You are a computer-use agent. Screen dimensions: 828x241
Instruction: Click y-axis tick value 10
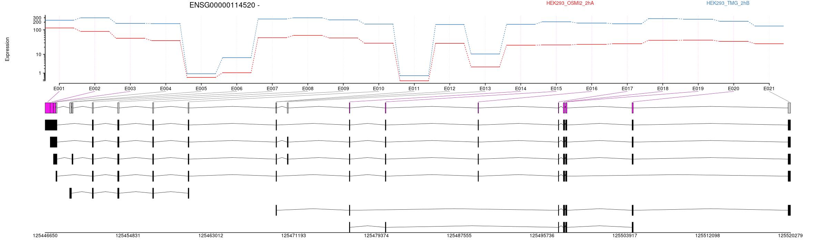[x=39, y=54]
